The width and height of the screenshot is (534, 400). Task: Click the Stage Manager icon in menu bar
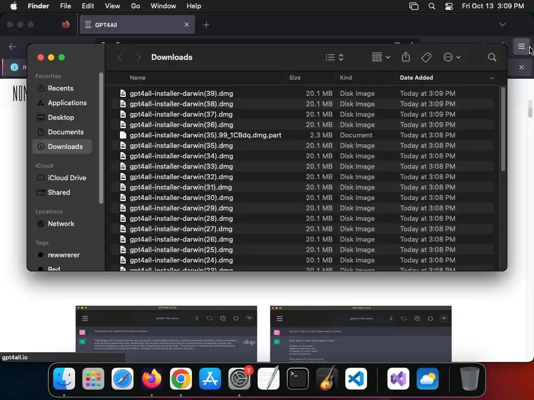coord(414,6)
